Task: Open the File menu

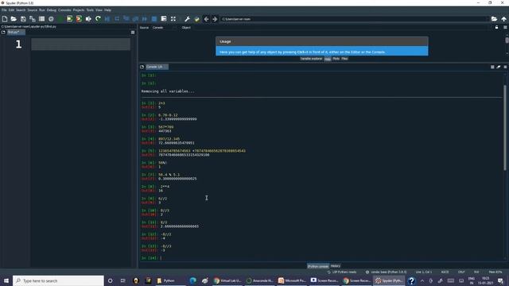Action: pos(4,10)
